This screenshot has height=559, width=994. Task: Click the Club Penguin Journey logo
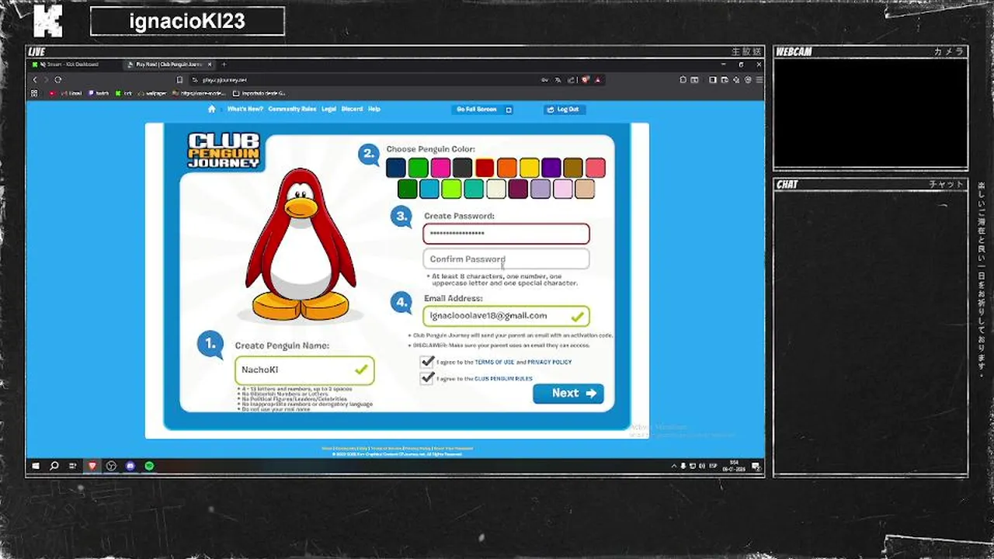coord(224,151)
